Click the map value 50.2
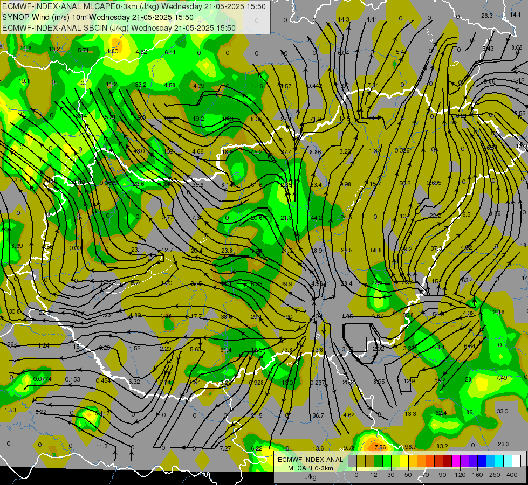This screenshot has height=485, width=528. click(404, 183)
